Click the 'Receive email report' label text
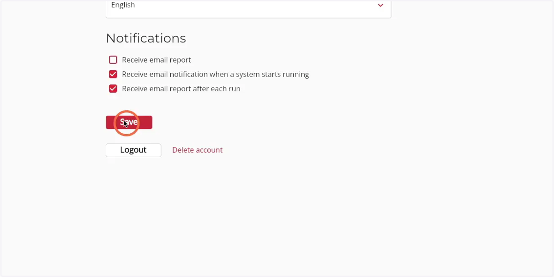The height and width of the screenshot is (277, 554). (157, 60)
